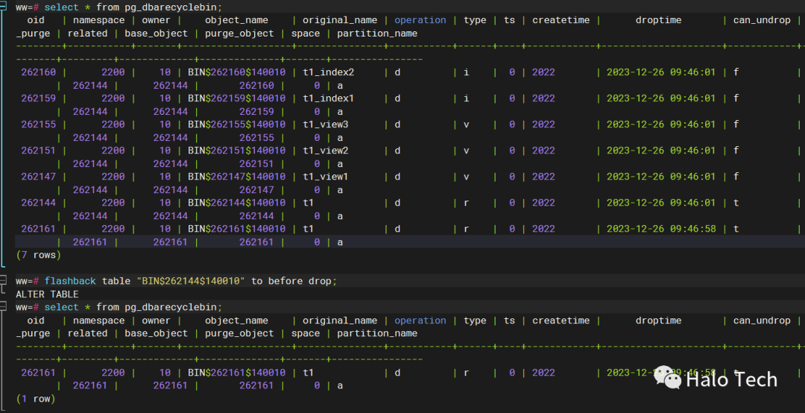This screenshot has width=805, height=413.
Task: Click object name BIN$262160$140010
Action: pos(236,72)
